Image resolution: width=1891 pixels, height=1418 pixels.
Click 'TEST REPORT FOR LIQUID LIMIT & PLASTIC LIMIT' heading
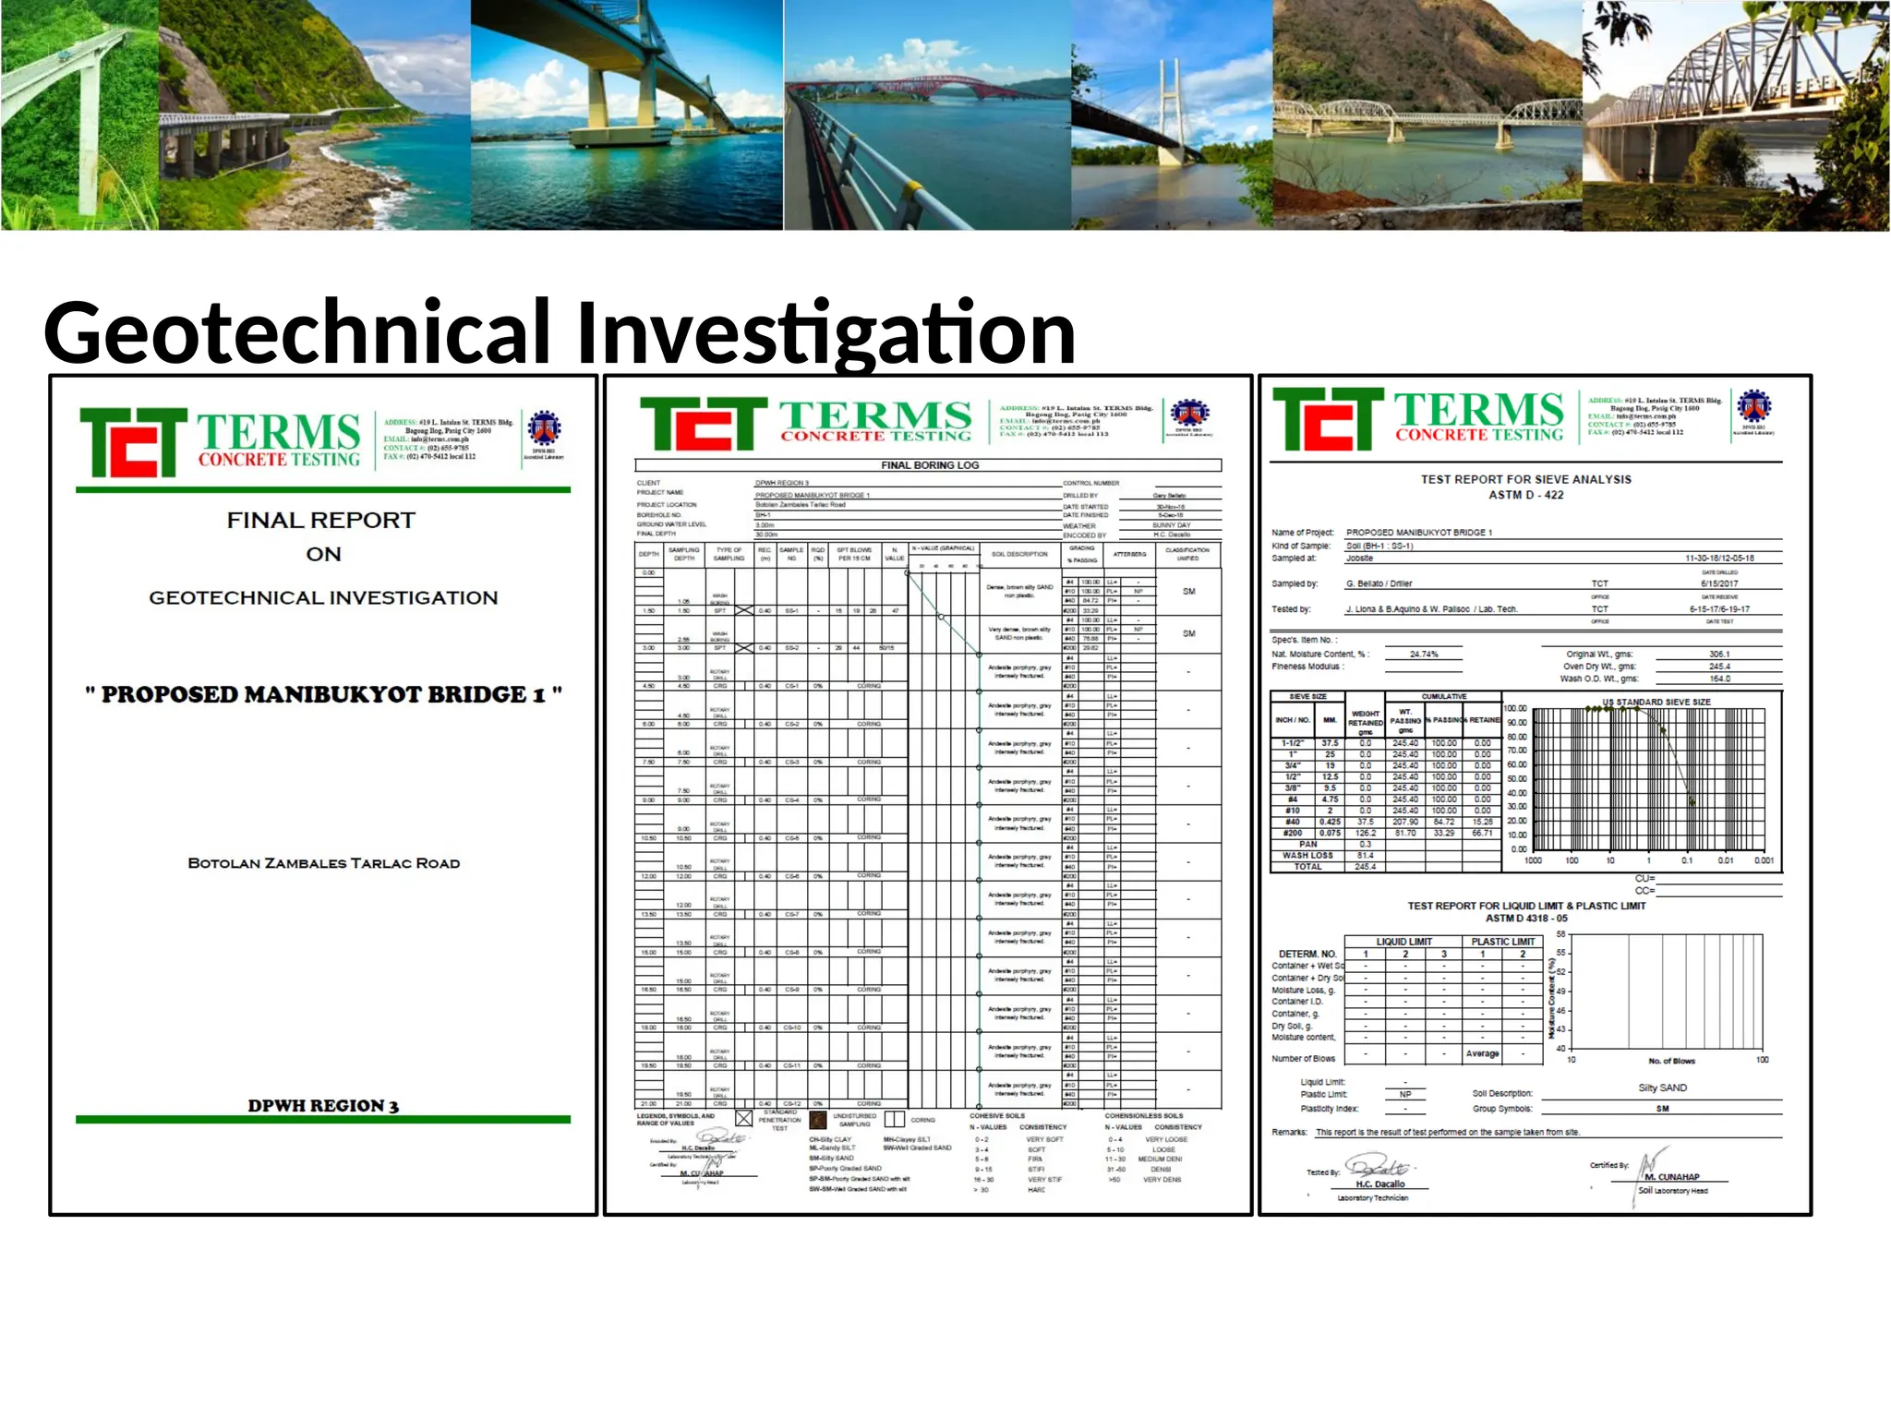pos(1526,906)
